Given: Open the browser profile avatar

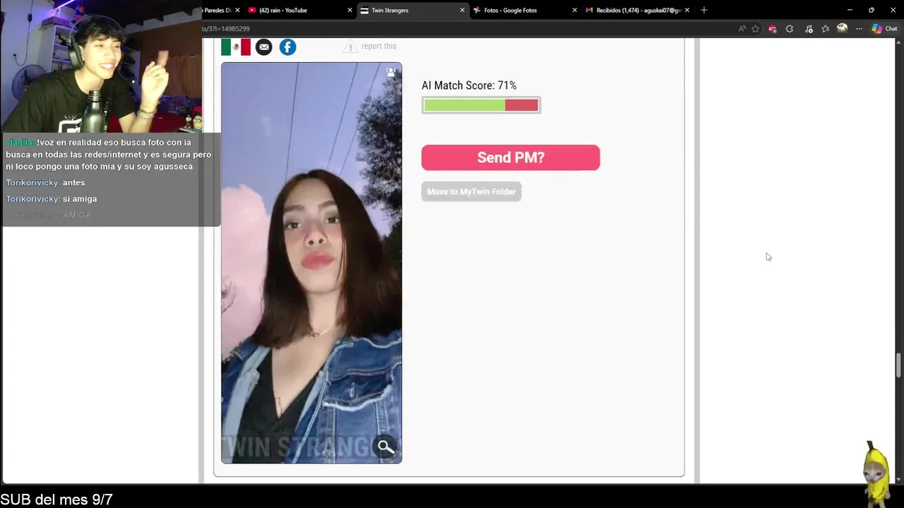Looking at the screenshot, I should click(842, 28).
